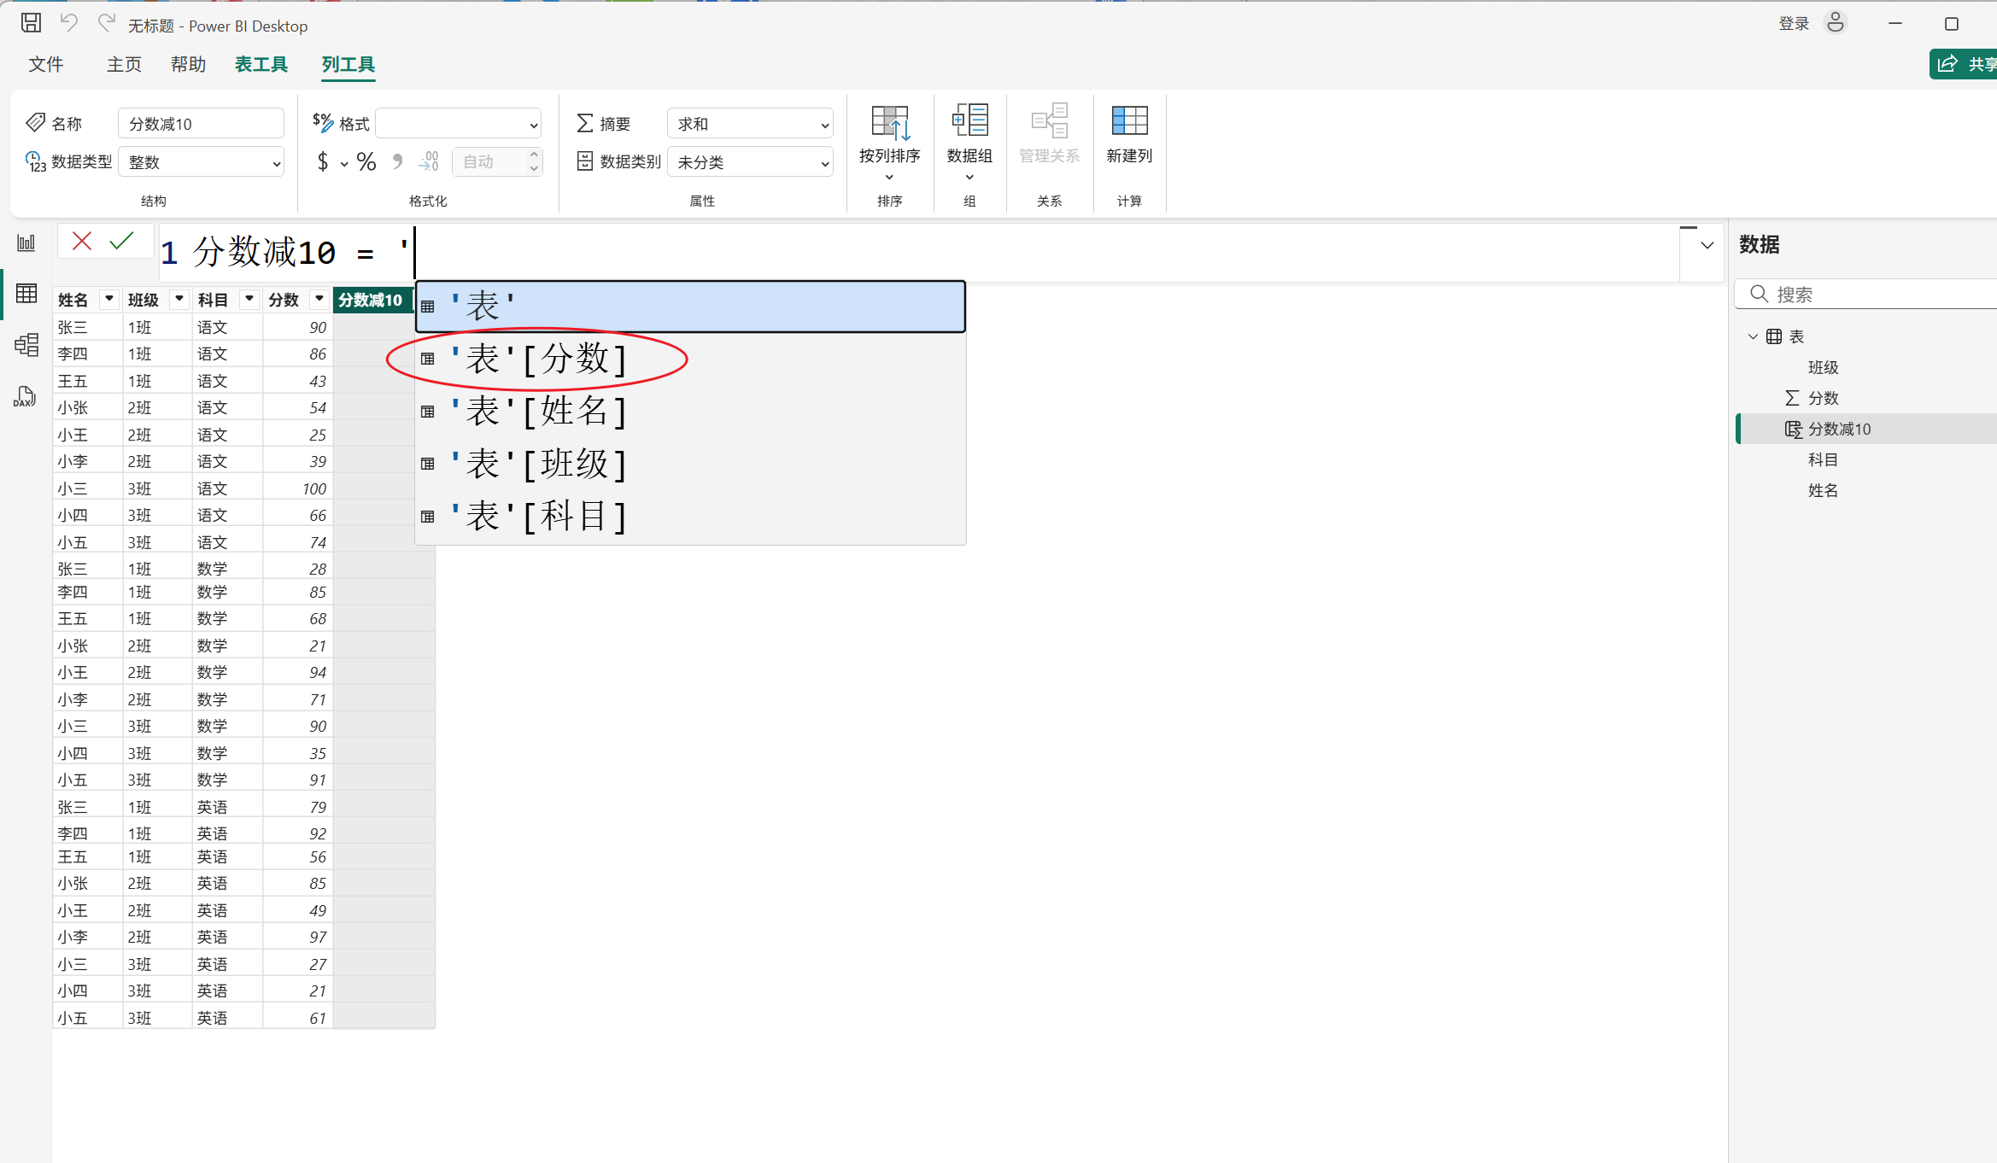Expand the formula bar with the chevron
This screenshot has height=1163, width=1997.
(x=1707, y=245)
